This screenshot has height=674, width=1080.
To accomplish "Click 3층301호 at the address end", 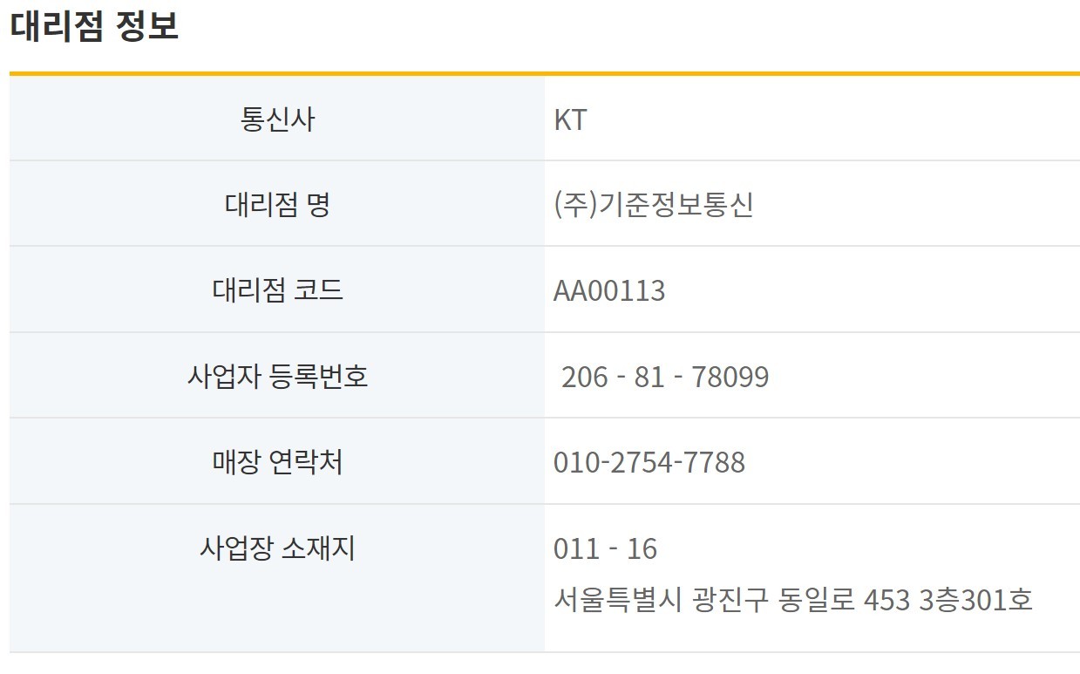I will click(x=975, y=600).
